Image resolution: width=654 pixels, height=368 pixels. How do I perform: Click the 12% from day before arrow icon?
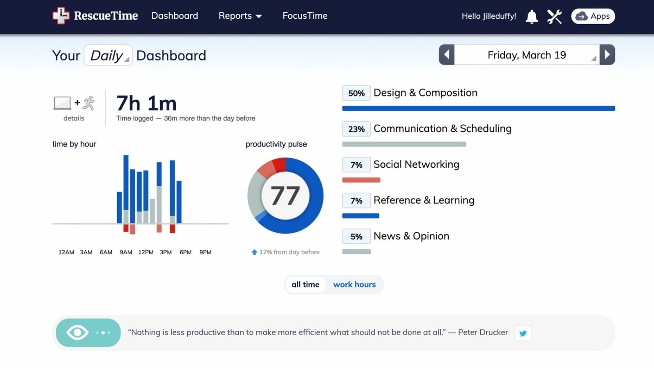(x=254, y=252)
